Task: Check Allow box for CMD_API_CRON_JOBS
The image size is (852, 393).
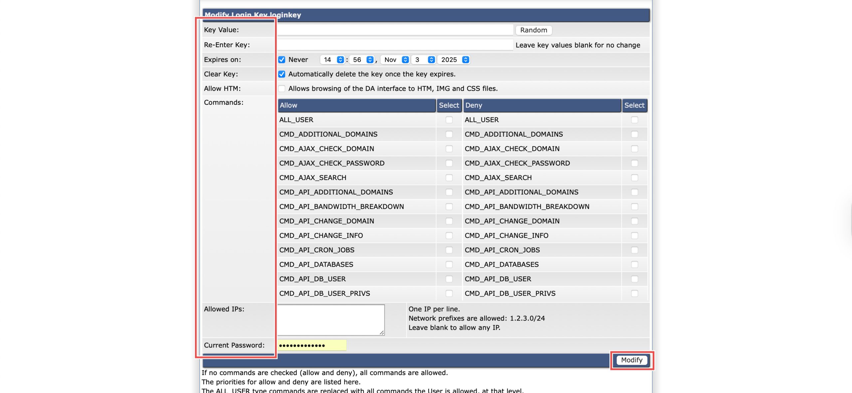Action: coord(449,250)
